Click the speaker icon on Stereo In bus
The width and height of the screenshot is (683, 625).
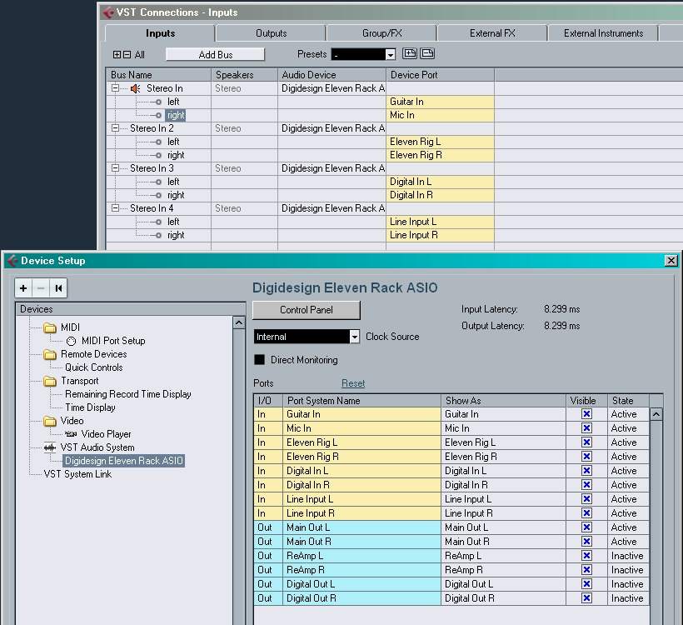pos(136,88)
